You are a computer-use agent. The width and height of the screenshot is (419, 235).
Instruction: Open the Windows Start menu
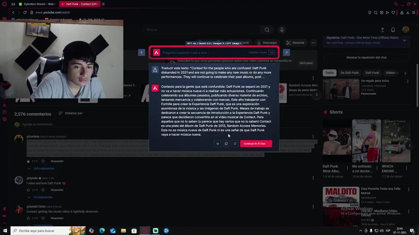pos(5,231)
